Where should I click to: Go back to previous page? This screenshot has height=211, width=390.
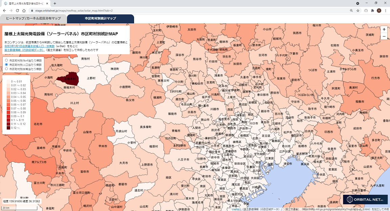pos(4,10)
